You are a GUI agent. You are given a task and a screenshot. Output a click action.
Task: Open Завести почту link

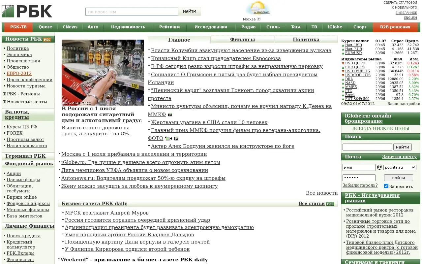point(399,157)
